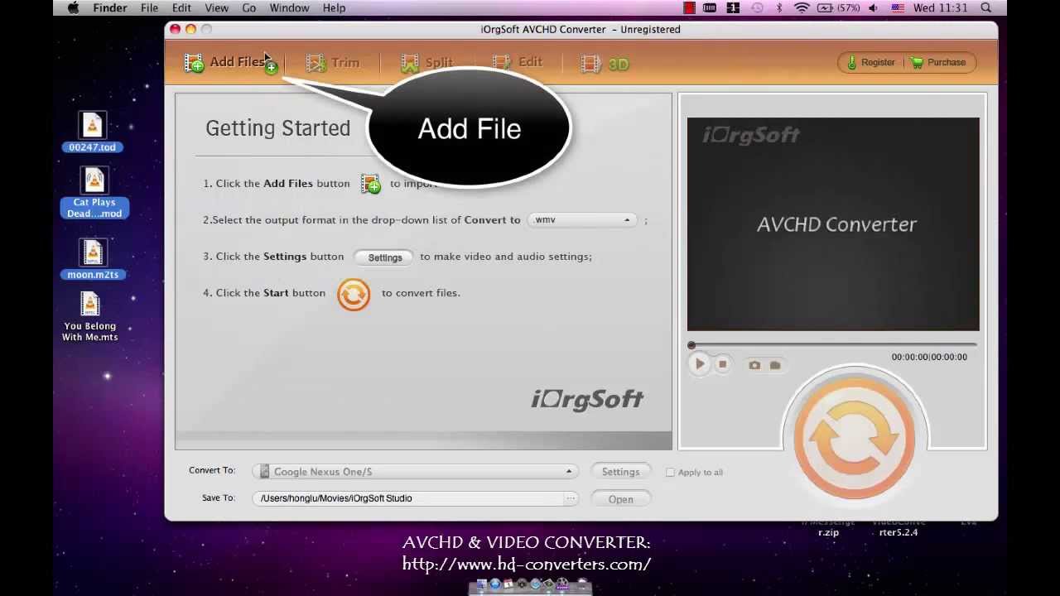Open the US flag input menu
The height and width of the screenshot is (596, 1060).
898,8
